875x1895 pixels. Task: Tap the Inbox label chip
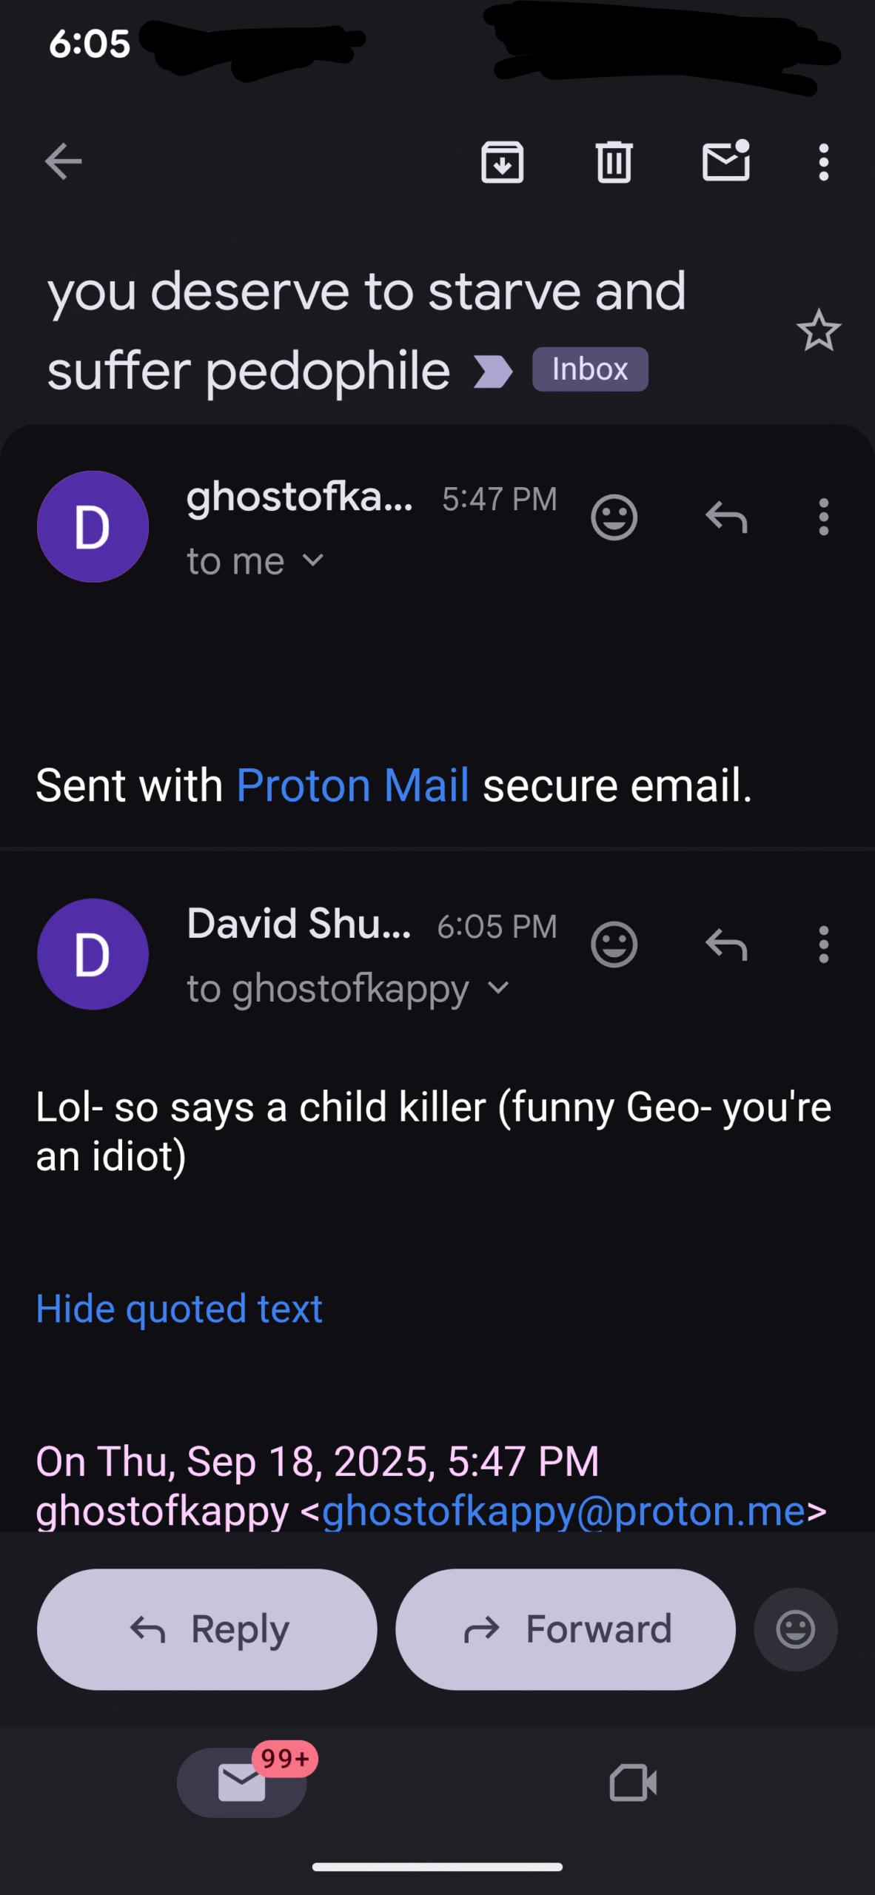pyautogui.click(x=590, y=369)
